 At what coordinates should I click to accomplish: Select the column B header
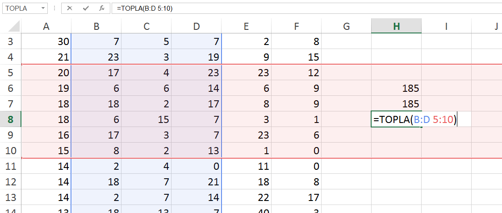click(x=96, y=27)
